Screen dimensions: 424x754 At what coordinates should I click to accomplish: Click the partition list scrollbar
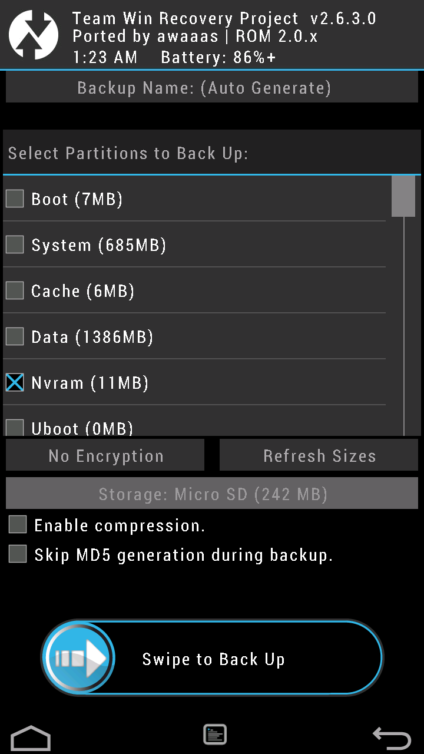(404, 197)
